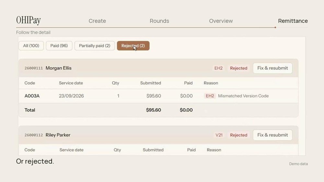Click paid amount $0.00 in A003A row
Viewport: 324px width, 182px height.
(x=186, y=96)
